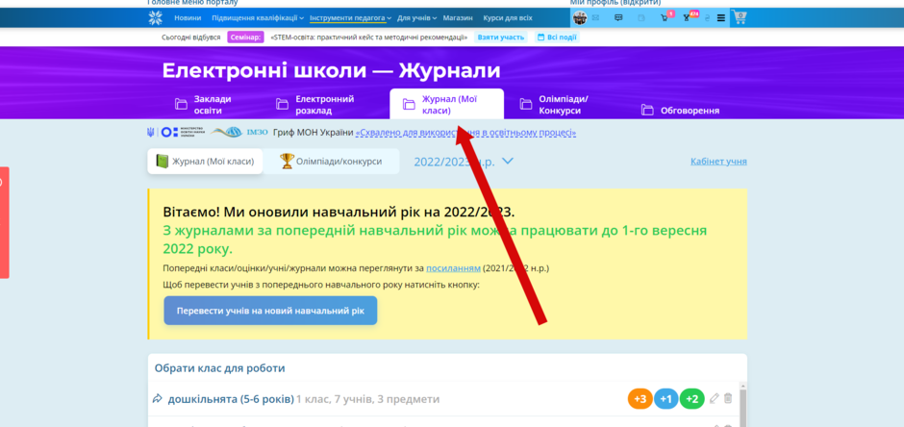The width and height of the screenshot is (904, 427).
Task: Open the profile avatar picture
Action: 579,18
